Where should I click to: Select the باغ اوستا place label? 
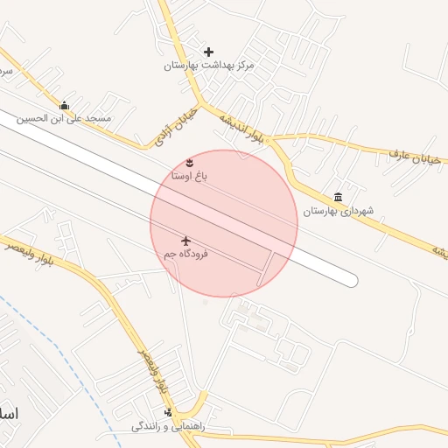(189, 176)
